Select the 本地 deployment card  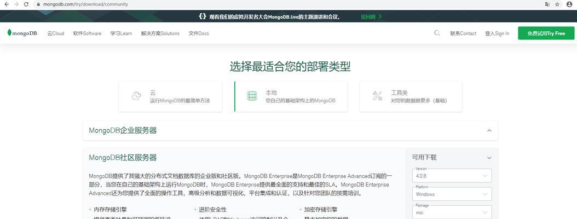[291, 96]
